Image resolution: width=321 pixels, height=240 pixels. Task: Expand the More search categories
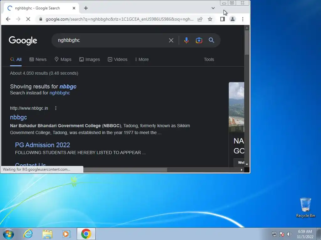click(142, 59)
